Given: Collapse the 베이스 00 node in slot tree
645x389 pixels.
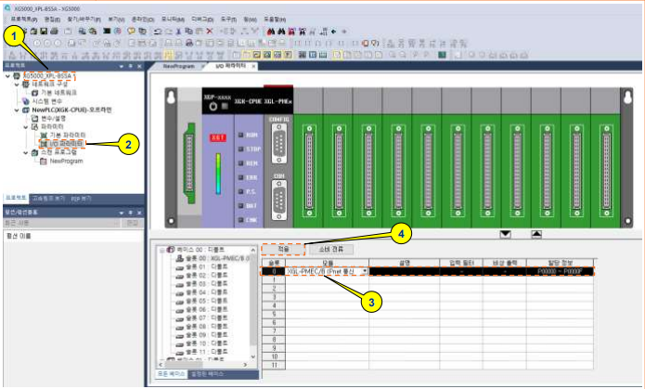Looking at the screenshot, I should (160, 250).
